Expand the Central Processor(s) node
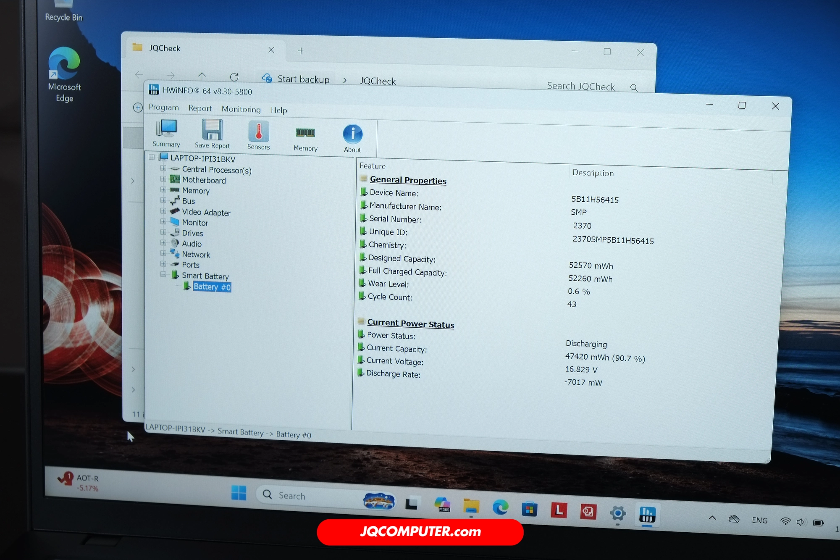Image resolution: width=840 pixels, height=560 pixels. 163,168
